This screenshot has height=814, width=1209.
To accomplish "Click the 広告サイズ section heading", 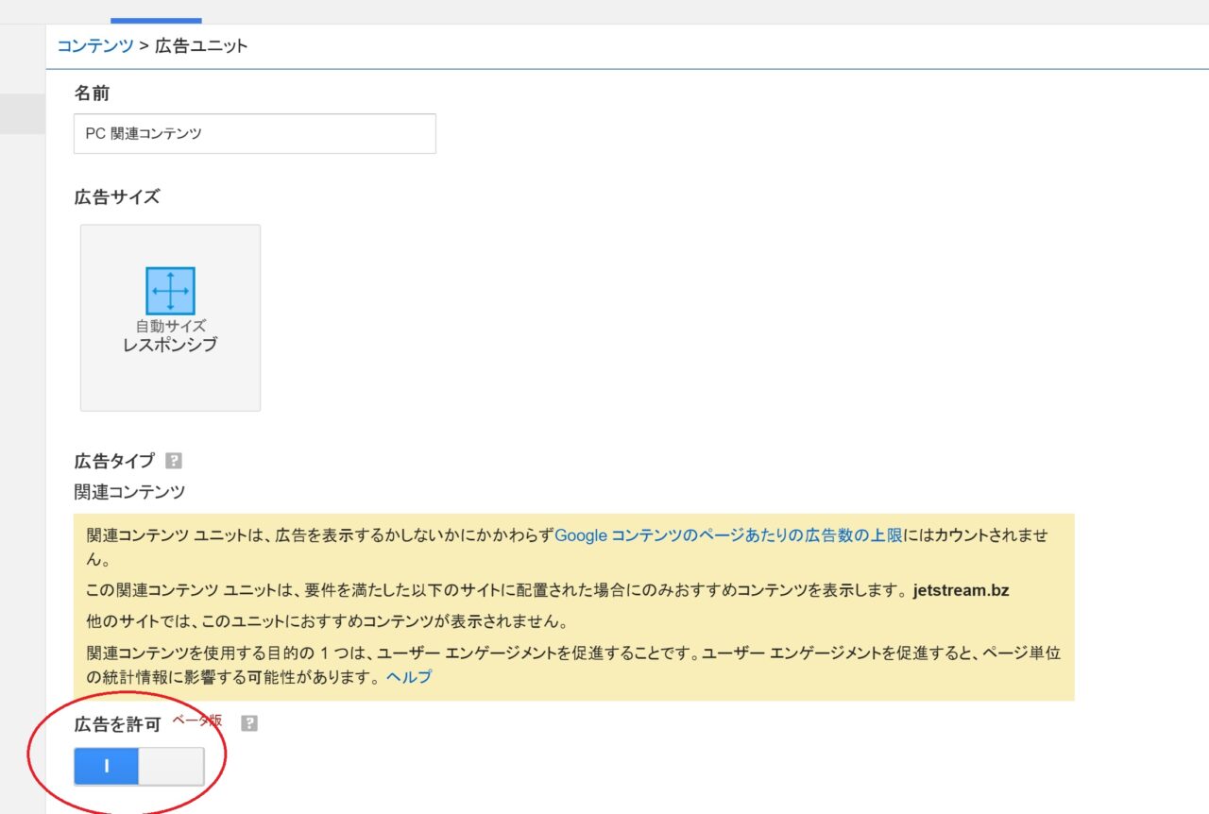I will 117,197.
